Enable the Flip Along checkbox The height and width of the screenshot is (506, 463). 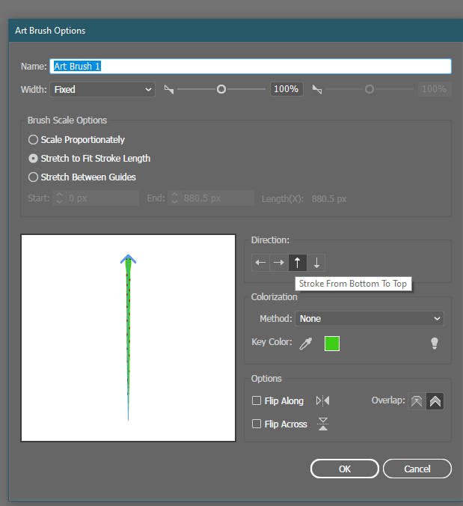click(257, 400)
